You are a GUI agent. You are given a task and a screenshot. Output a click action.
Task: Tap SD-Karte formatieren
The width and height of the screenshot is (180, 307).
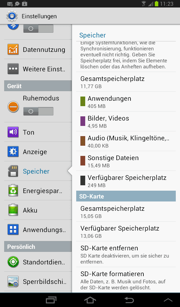[126, 280]
